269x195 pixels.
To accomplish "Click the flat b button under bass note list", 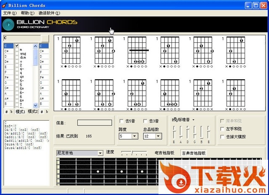I will pos(47,112).
